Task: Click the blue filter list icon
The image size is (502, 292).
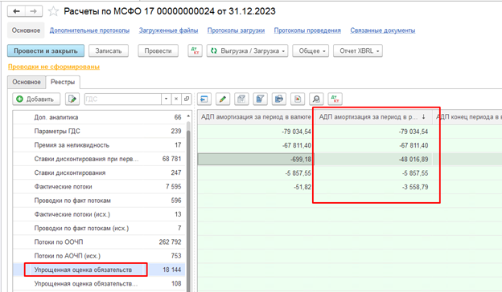Action: [x=261, y=99]
